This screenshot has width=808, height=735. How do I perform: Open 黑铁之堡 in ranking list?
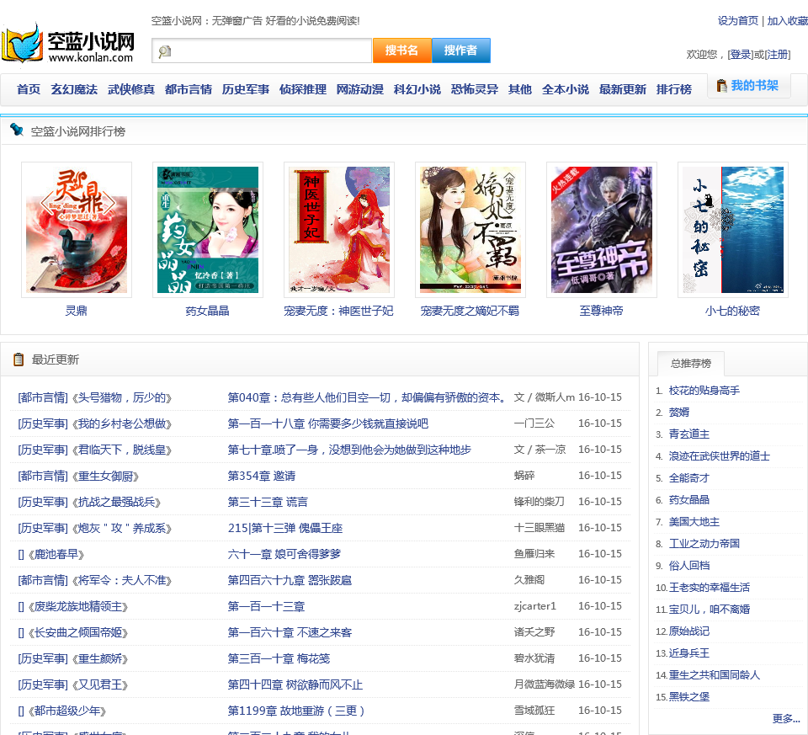click(x=689, y=697)
